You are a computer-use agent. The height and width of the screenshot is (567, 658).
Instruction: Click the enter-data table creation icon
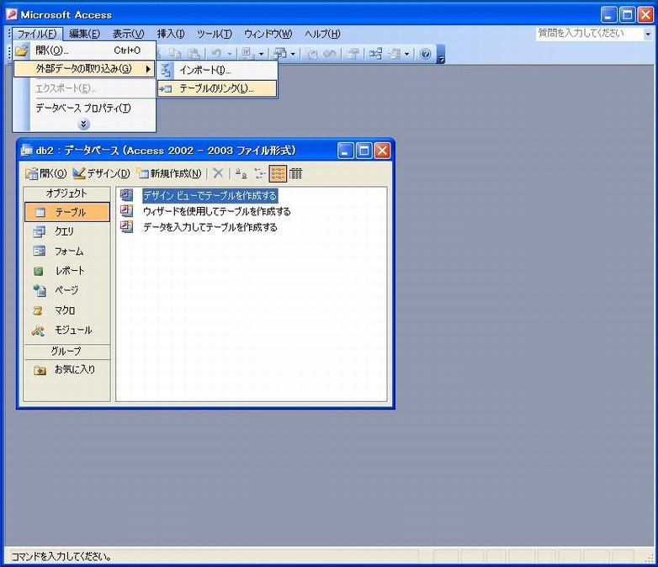127,226
